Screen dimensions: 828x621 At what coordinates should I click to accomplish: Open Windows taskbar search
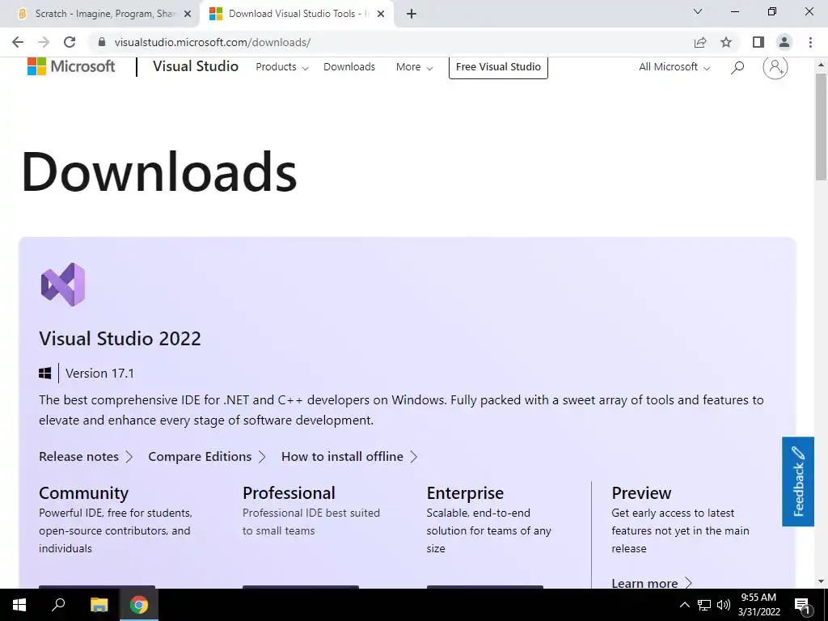click(58, 605)
